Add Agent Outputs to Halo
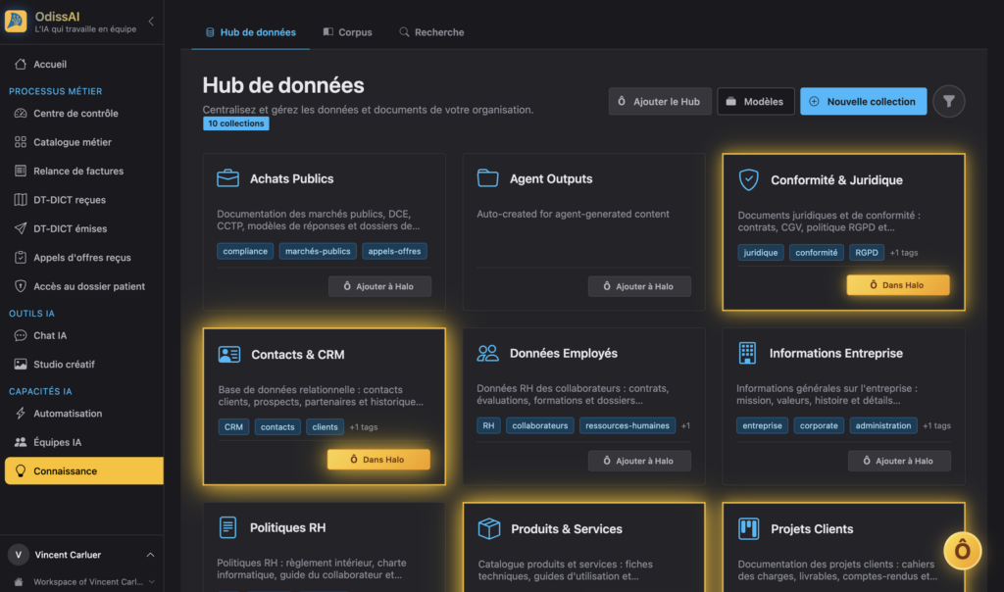 [639, 286]
